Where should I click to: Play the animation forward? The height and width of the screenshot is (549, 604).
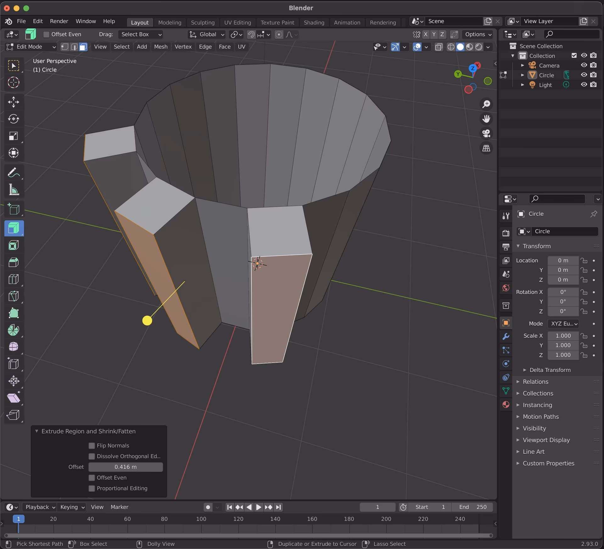coord(259,507)
